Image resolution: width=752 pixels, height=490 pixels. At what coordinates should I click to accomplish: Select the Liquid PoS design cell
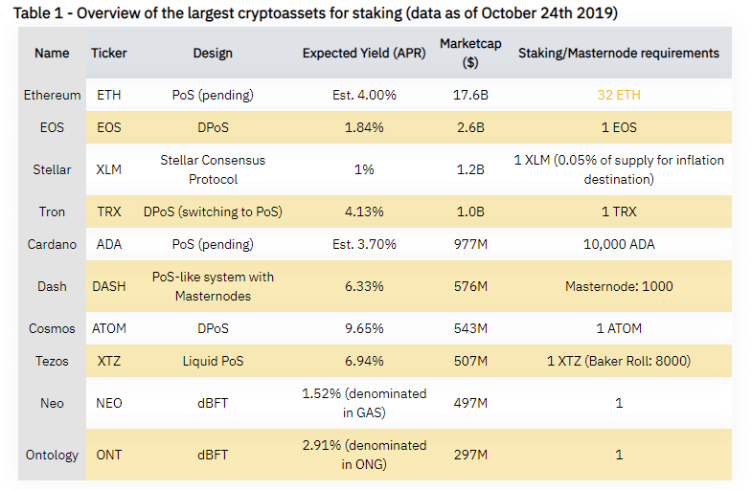(213, 361)
